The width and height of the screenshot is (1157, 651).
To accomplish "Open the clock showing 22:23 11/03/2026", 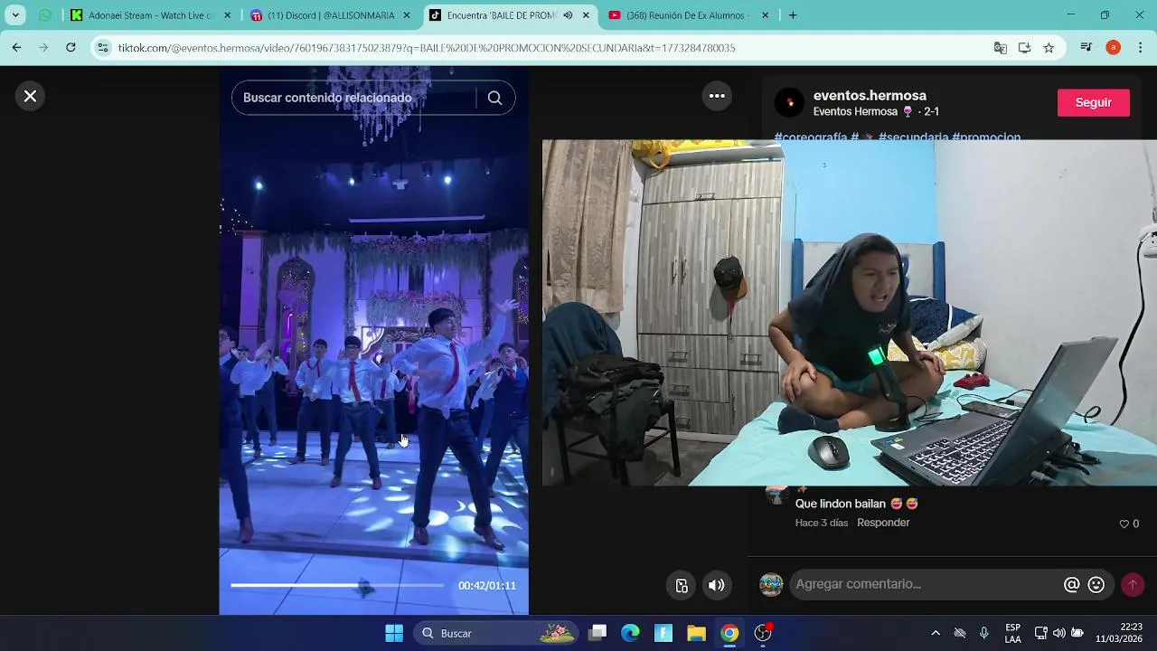I will pos(1119,633).
